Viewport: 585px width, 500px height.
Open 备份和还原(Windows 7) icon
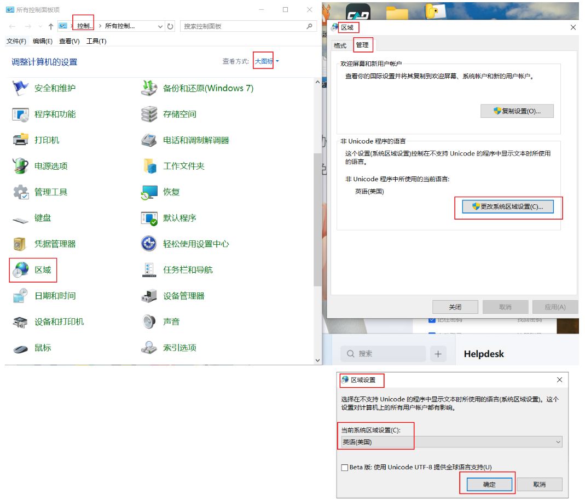tap(149, 88)
